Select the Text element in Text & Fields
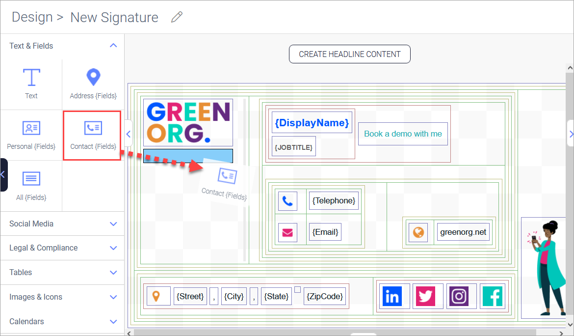This screenshot has height=336, width=574. coord(31,84)
